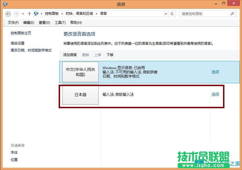Refresh the page with the refresh icon

(172, 14)
